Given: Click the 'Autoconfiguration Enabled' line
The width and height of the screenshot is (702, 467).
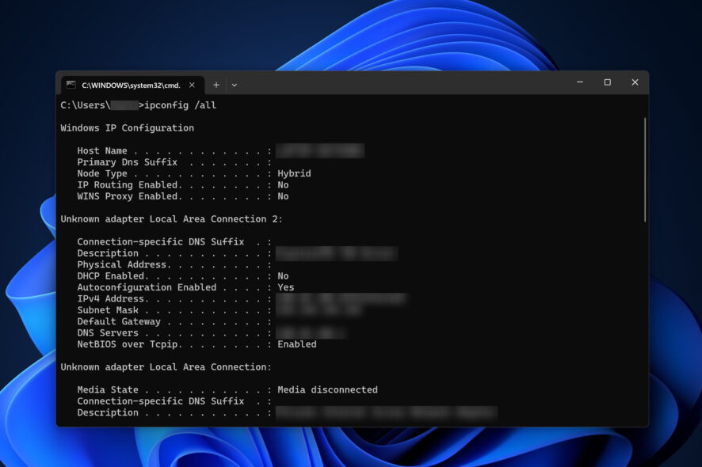Looking at the screenshot, I should (185, 287).
